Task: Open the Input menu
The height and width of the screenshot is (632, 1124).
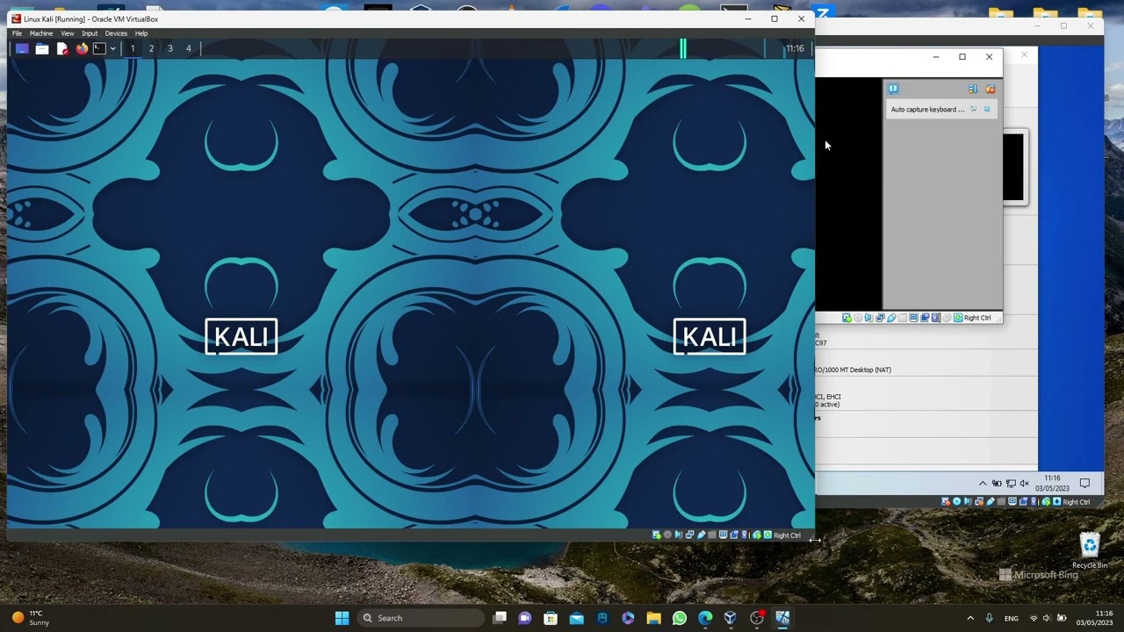Action: pyautogui.click(x=90, y=33)
